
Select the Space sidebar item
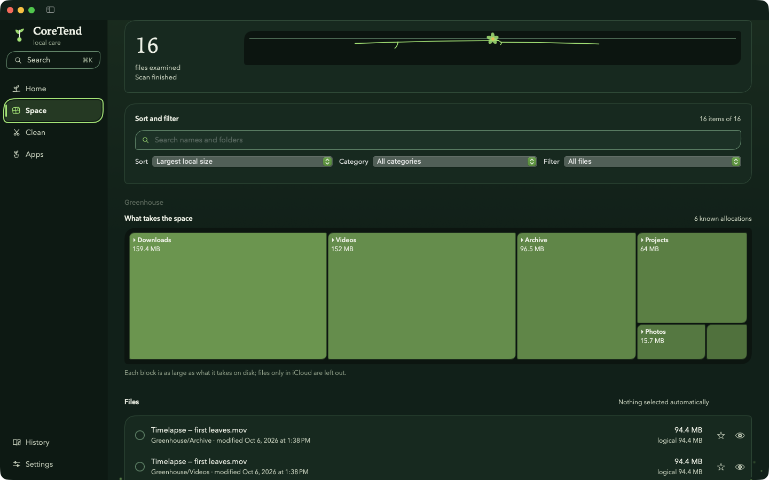53,110
